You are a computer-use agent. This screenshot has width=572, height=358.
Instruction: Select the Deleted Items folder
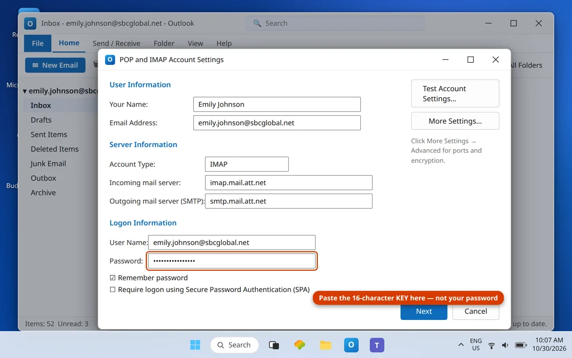pos(54,149)
